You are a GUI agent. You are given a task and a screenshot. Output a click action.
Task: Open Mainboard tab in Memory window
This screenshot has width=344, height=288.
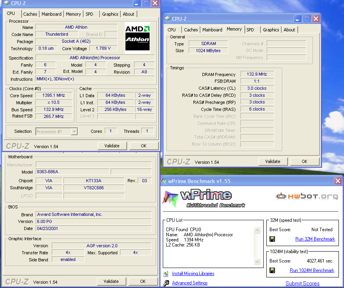click(212, 30)
